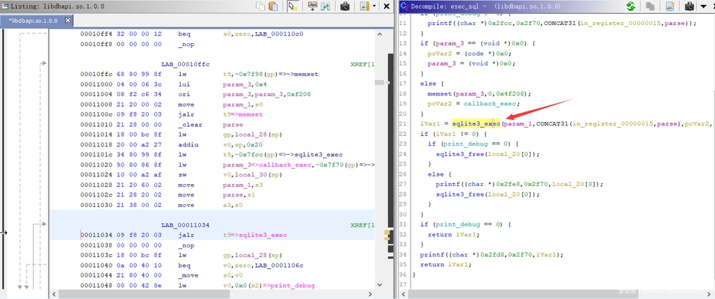
Task: Click LAB_00011034 label in listing
Action: (x=186, y=225)
